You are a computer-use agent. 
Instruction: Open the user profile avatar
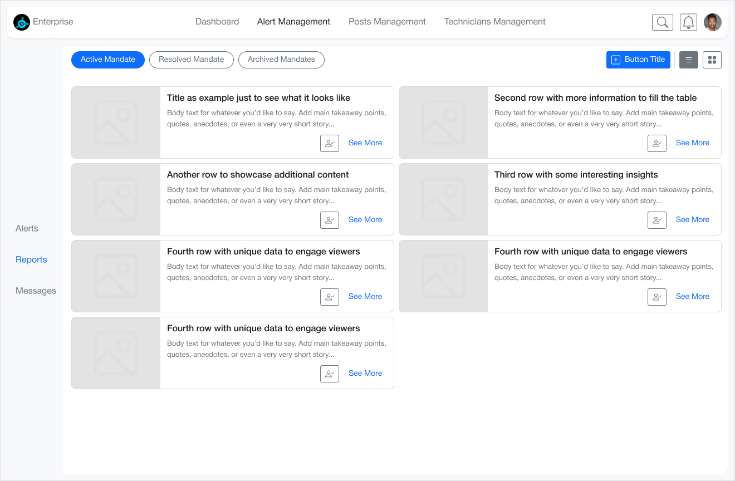click(713, 22)
